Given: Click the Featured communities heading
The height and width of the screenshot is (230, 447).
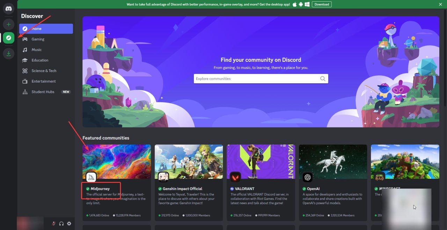Looking at the screenshot, I should [x=106, y=138].
